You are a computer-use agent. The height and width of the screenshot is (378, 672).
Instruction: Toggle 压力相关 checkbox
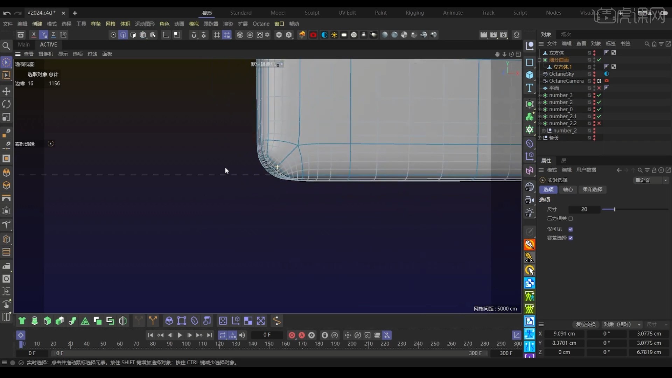570,218
